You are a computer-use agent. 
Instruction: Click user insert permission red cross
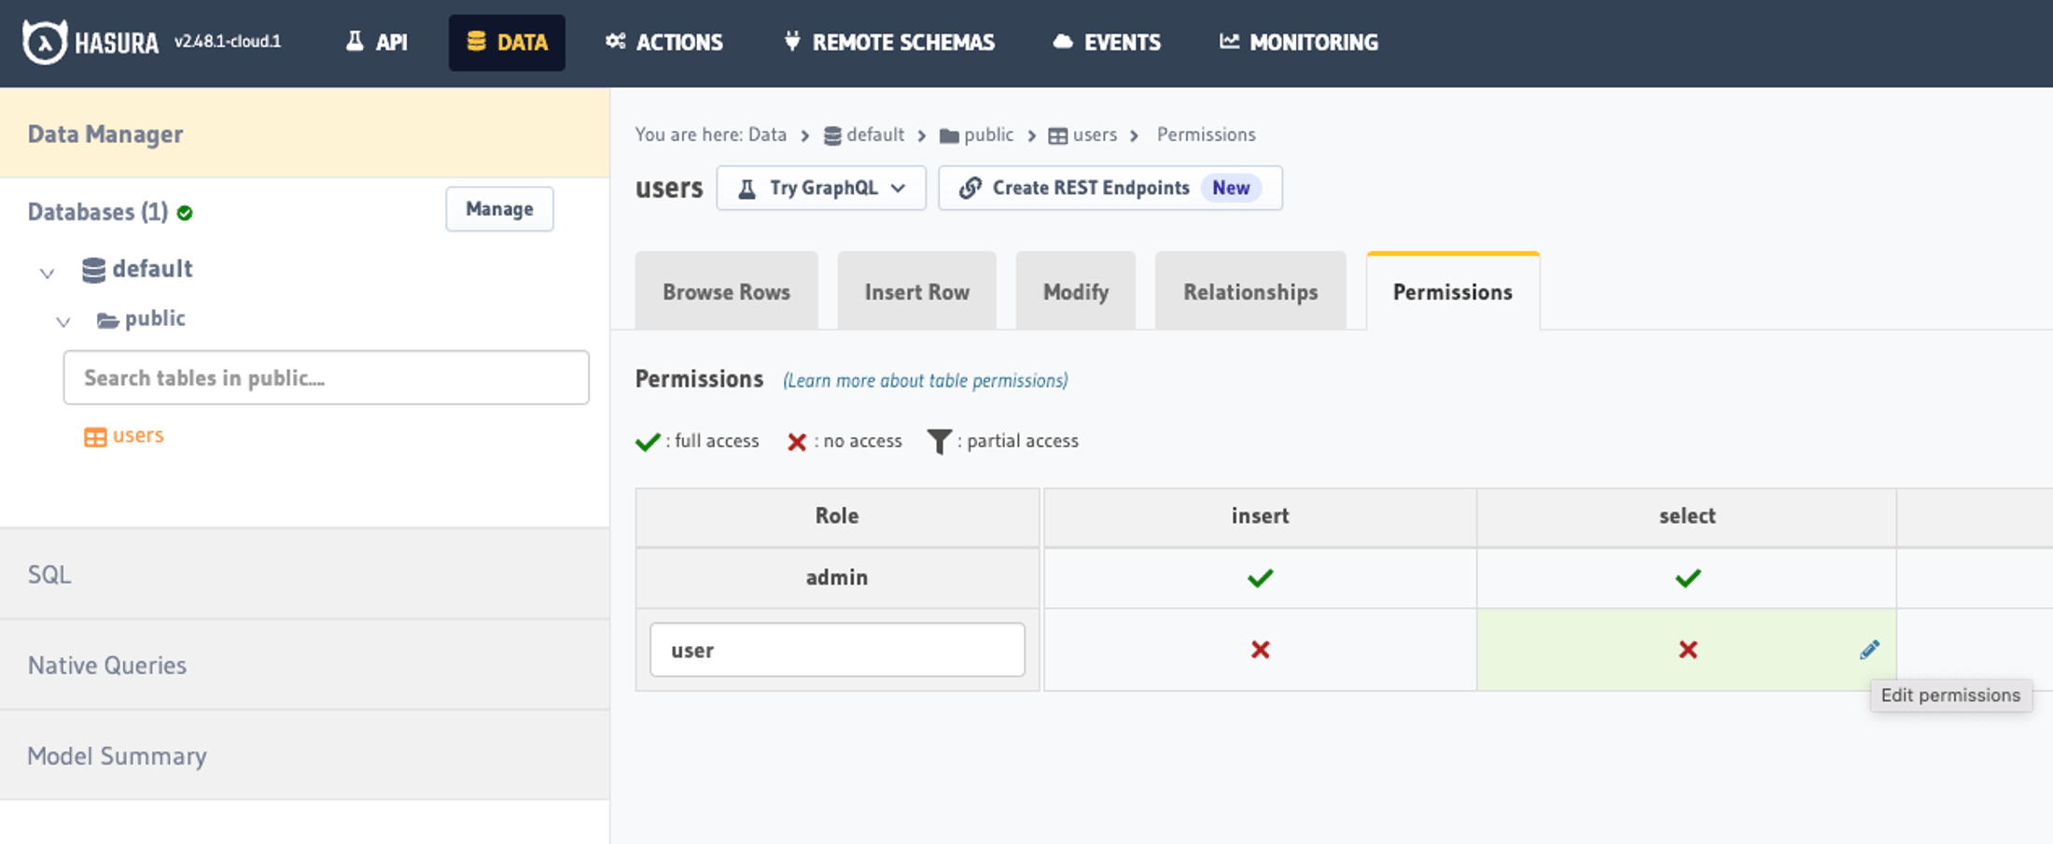click(1260, 650)
